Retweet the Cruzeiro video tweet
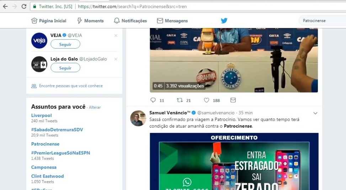 pyautogui.click(x=180, y=100)
